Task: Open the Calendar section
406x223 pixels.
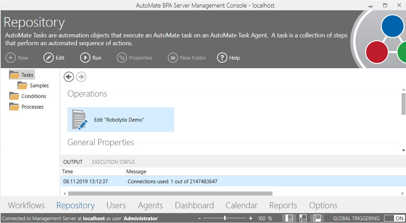Action: click(242, 206)
